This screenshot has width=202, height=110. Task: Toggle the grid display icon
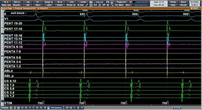(x=91, y=5)
